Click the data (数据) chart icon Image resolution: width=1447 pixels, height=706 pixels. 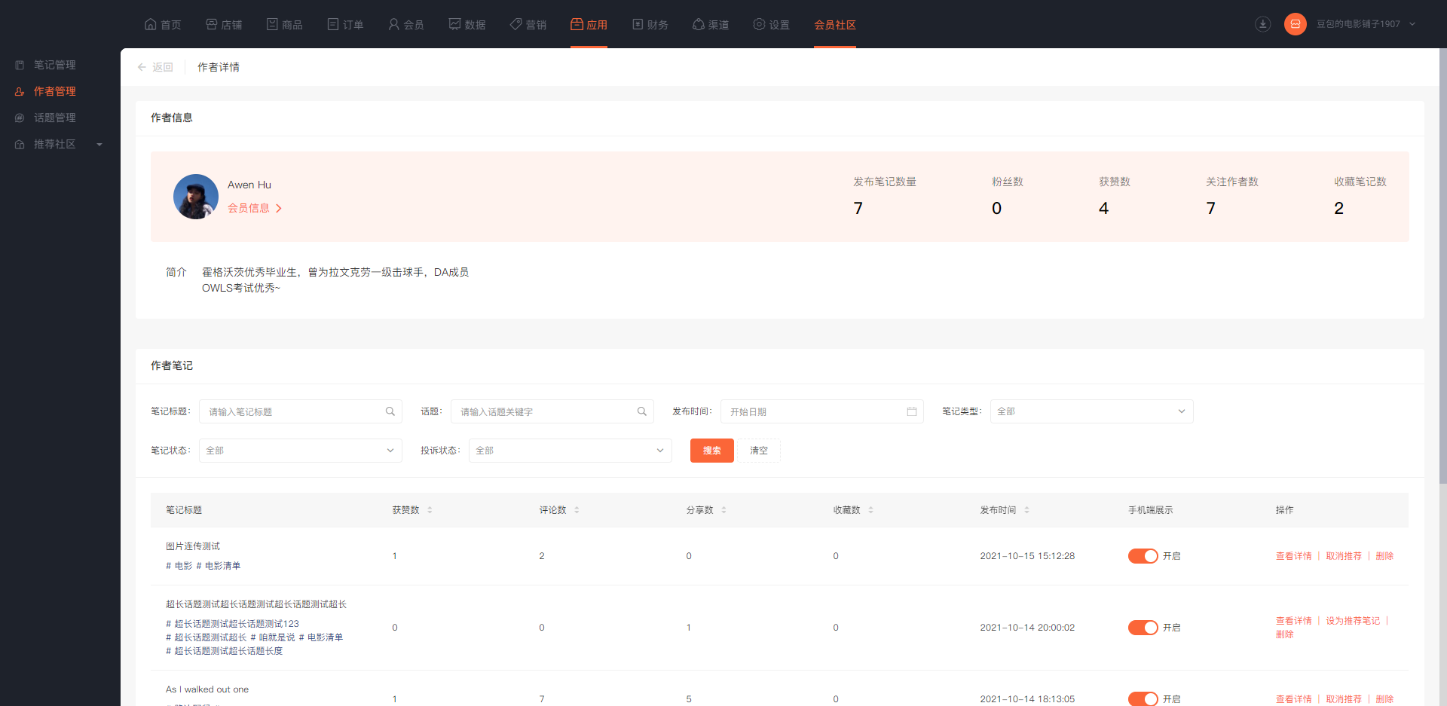[454, 24]
